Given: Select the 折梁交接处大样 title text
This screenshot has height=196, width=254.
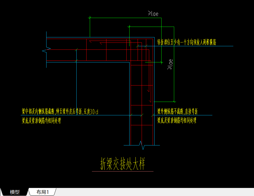Looking at the screenshot, I should 123,164.
